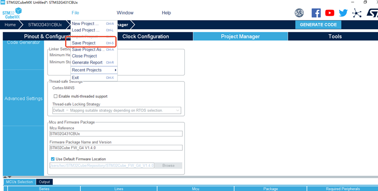Select Save Project As menu entry
This screenshot has width=378, height=191.
click(x=94, y=50)
